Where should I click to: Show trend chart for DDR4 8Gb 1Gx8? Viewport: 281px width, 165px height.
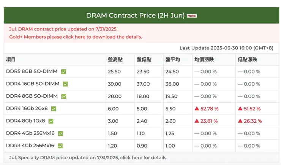tap(51, 121)
